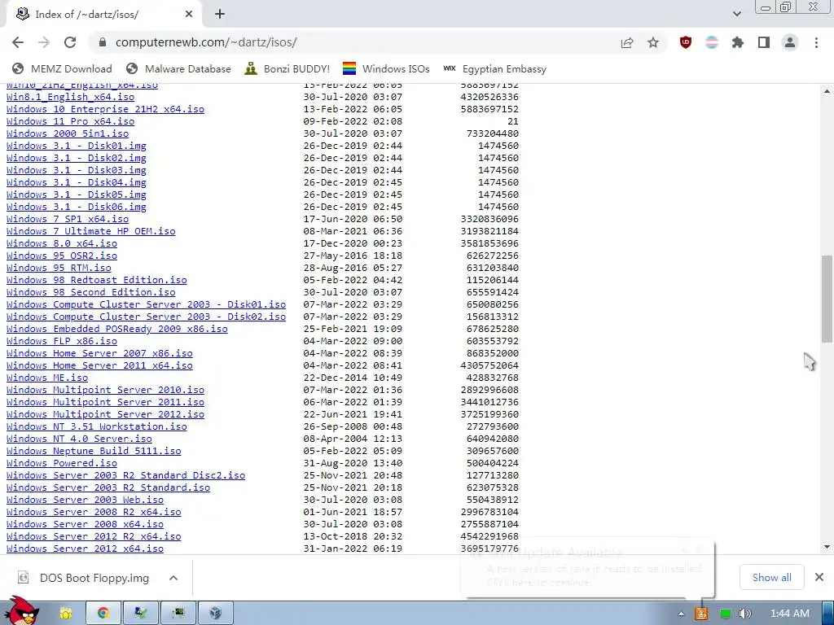Open the Chrome three-dot menu

(816, 42)
